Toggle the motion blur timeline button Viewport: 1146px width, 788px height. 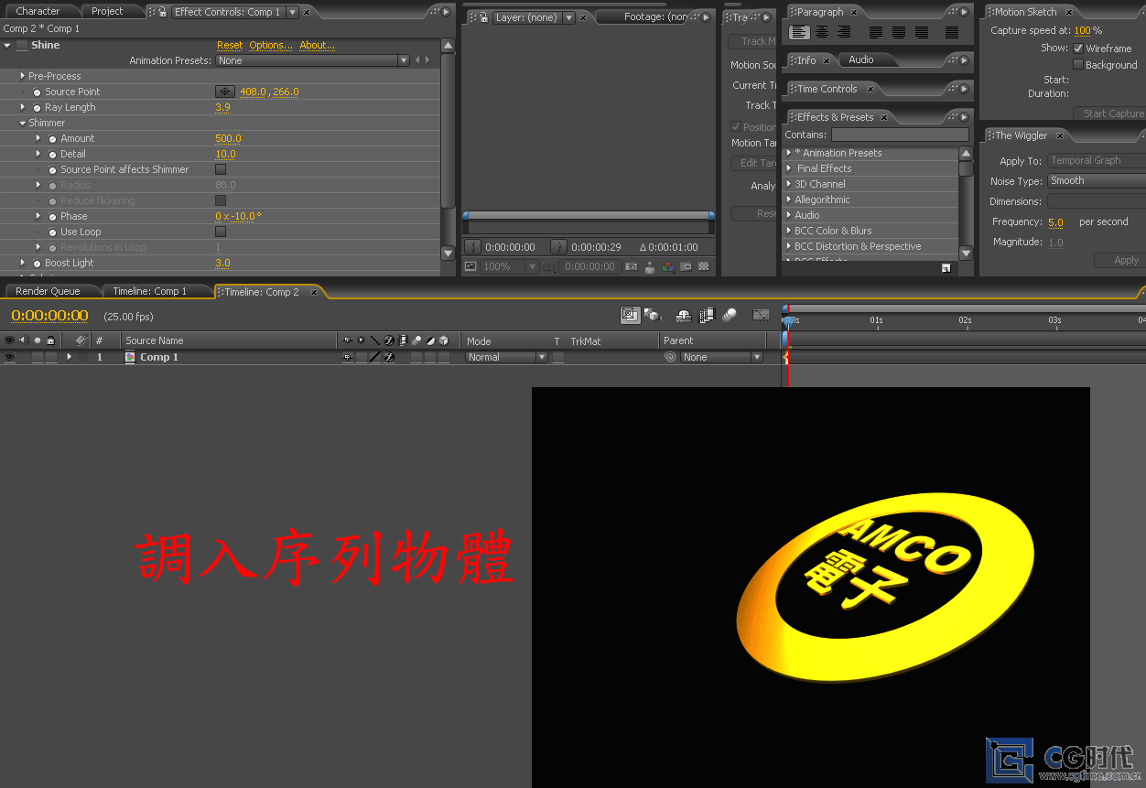[730, 316]
